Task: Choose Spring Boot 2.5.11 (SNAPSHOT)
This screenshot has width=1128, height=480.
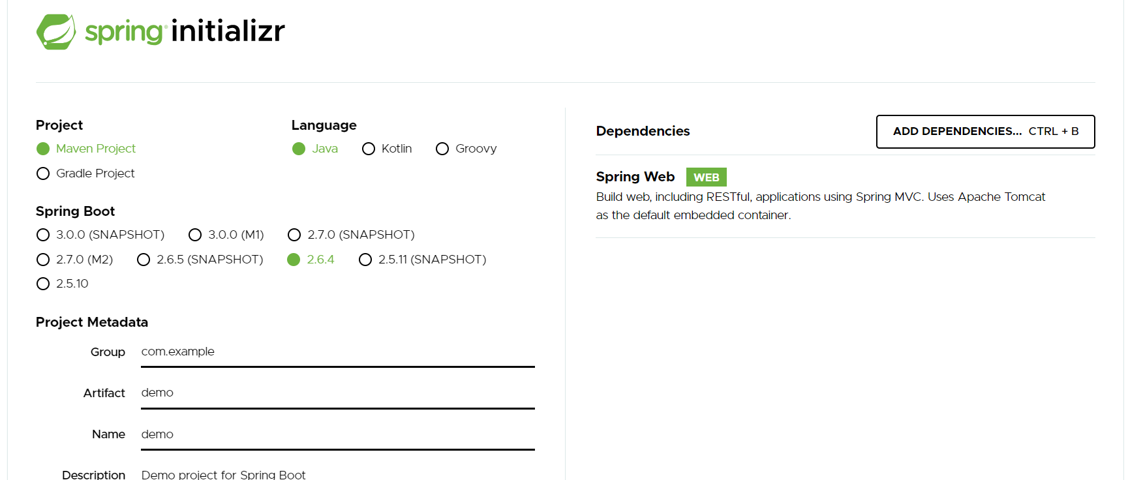Action: (x=365, y=260)
